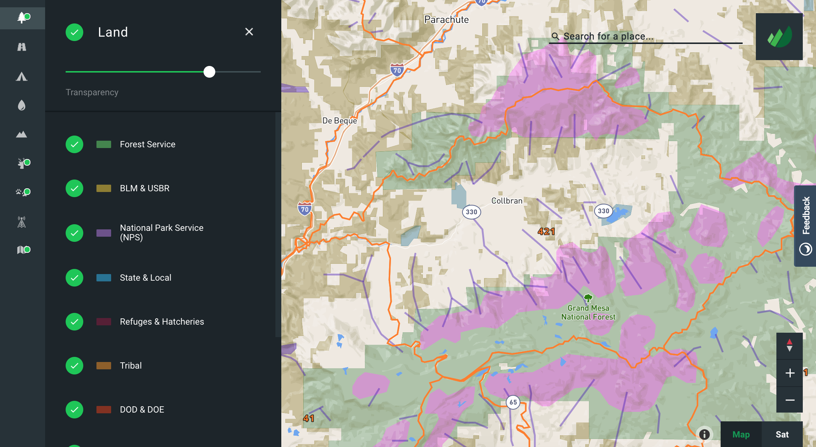Viewport: 816px width, 447px height.
Task: Select the camping tent sidebar icon
Action: point(22,76)
